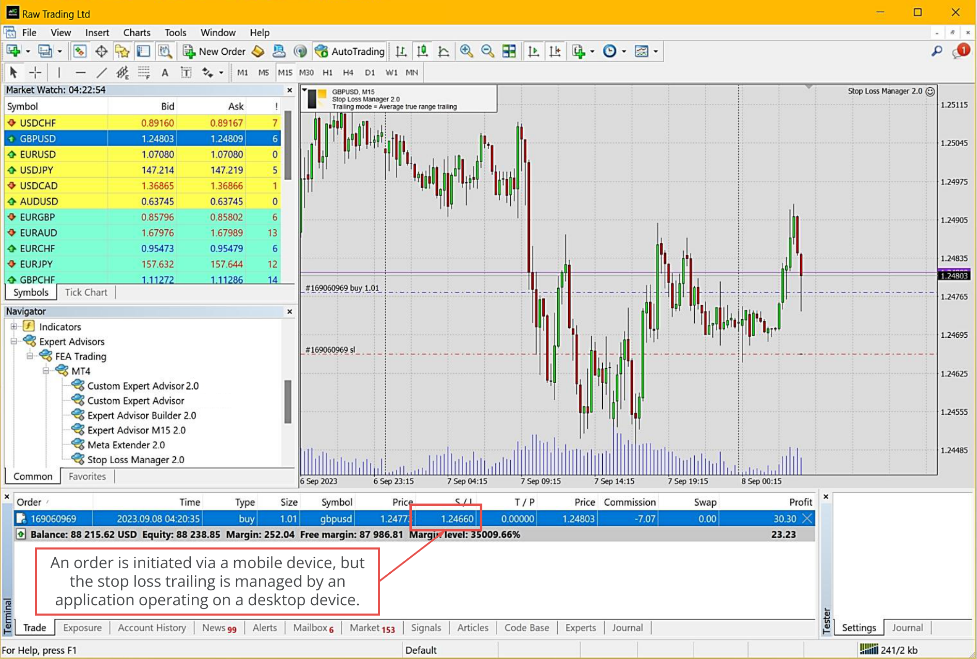The width and height of the screenshot is (977, 659).
Task: Open the Charts menu
Action: [136, 33]
